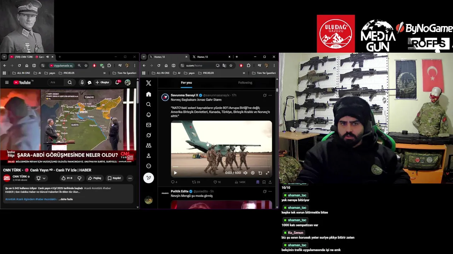The height and width of the screenshot is (254, 453).
Task: Open tab search dropdown in X window
Action: click(x=144, y=57)
